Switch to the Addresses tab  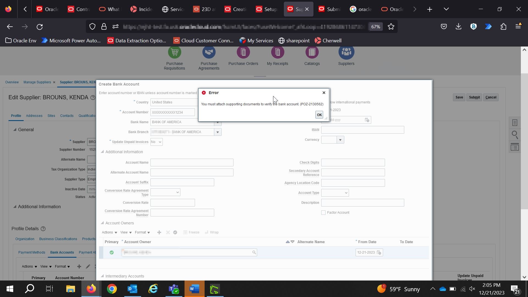(x=34, y=116)
